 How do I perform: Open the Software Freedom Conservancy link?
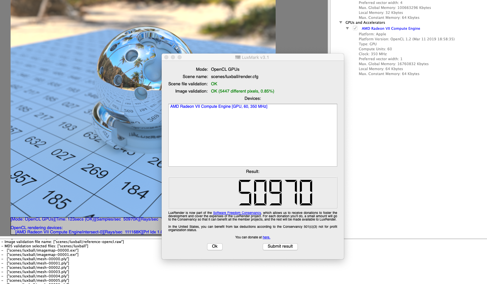pyautogui.click(x=237, y=213)
